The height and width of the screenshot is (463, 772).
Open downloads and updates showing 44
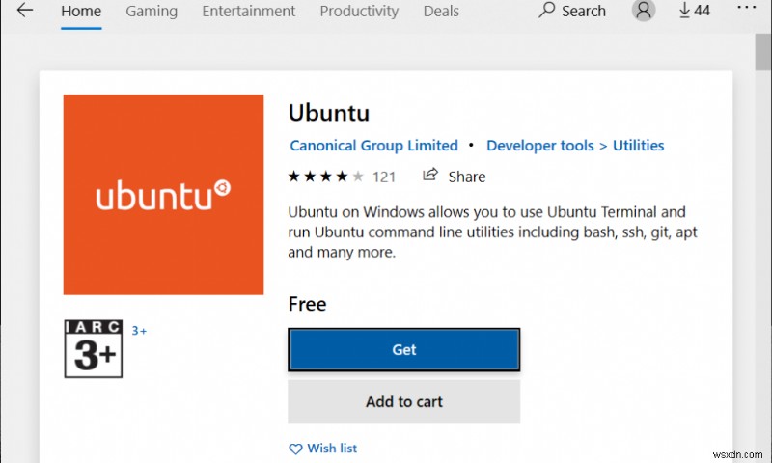point(694,11)
